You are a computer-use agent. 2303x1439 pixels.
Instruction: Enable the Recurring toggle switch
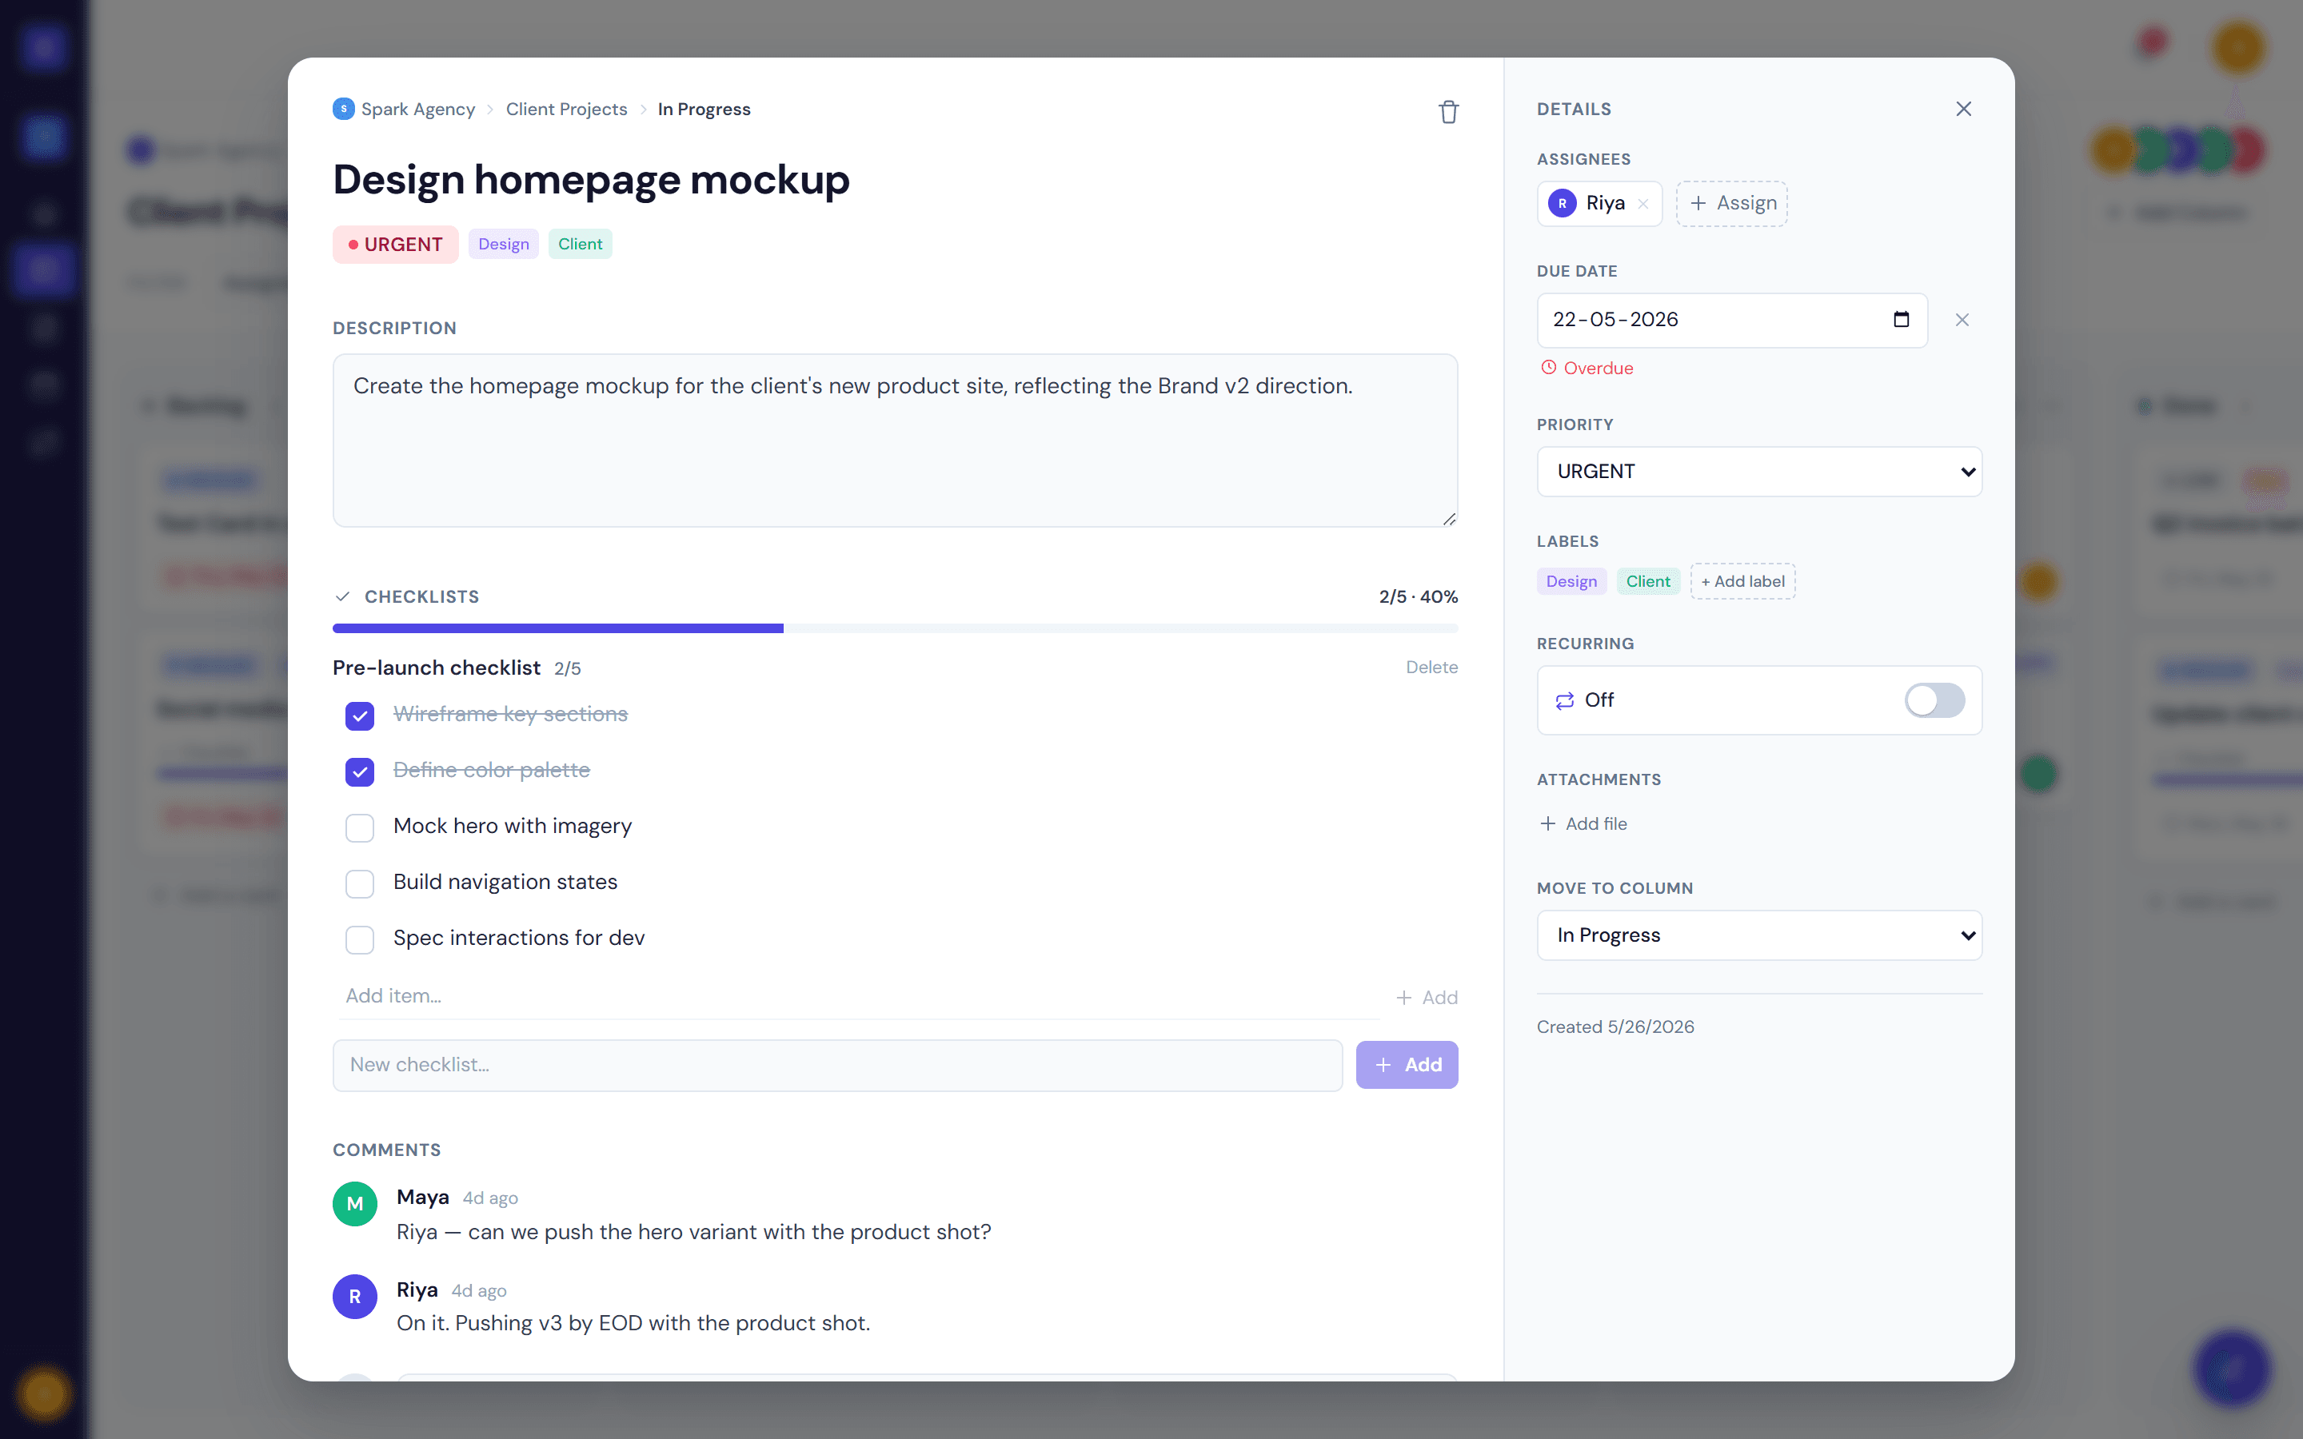click(x=1934, y=700)
